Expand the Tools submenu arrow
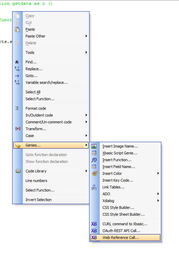The width and height of the screenshot is (179, 260). click(x=86, y=52)
